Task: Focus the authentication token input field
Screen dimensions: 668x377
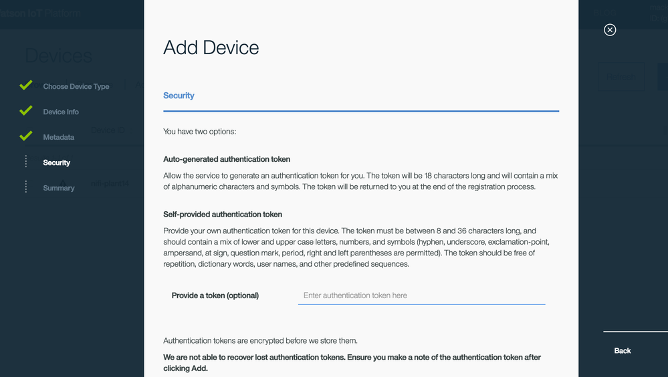Action: [x=421, y=295]
